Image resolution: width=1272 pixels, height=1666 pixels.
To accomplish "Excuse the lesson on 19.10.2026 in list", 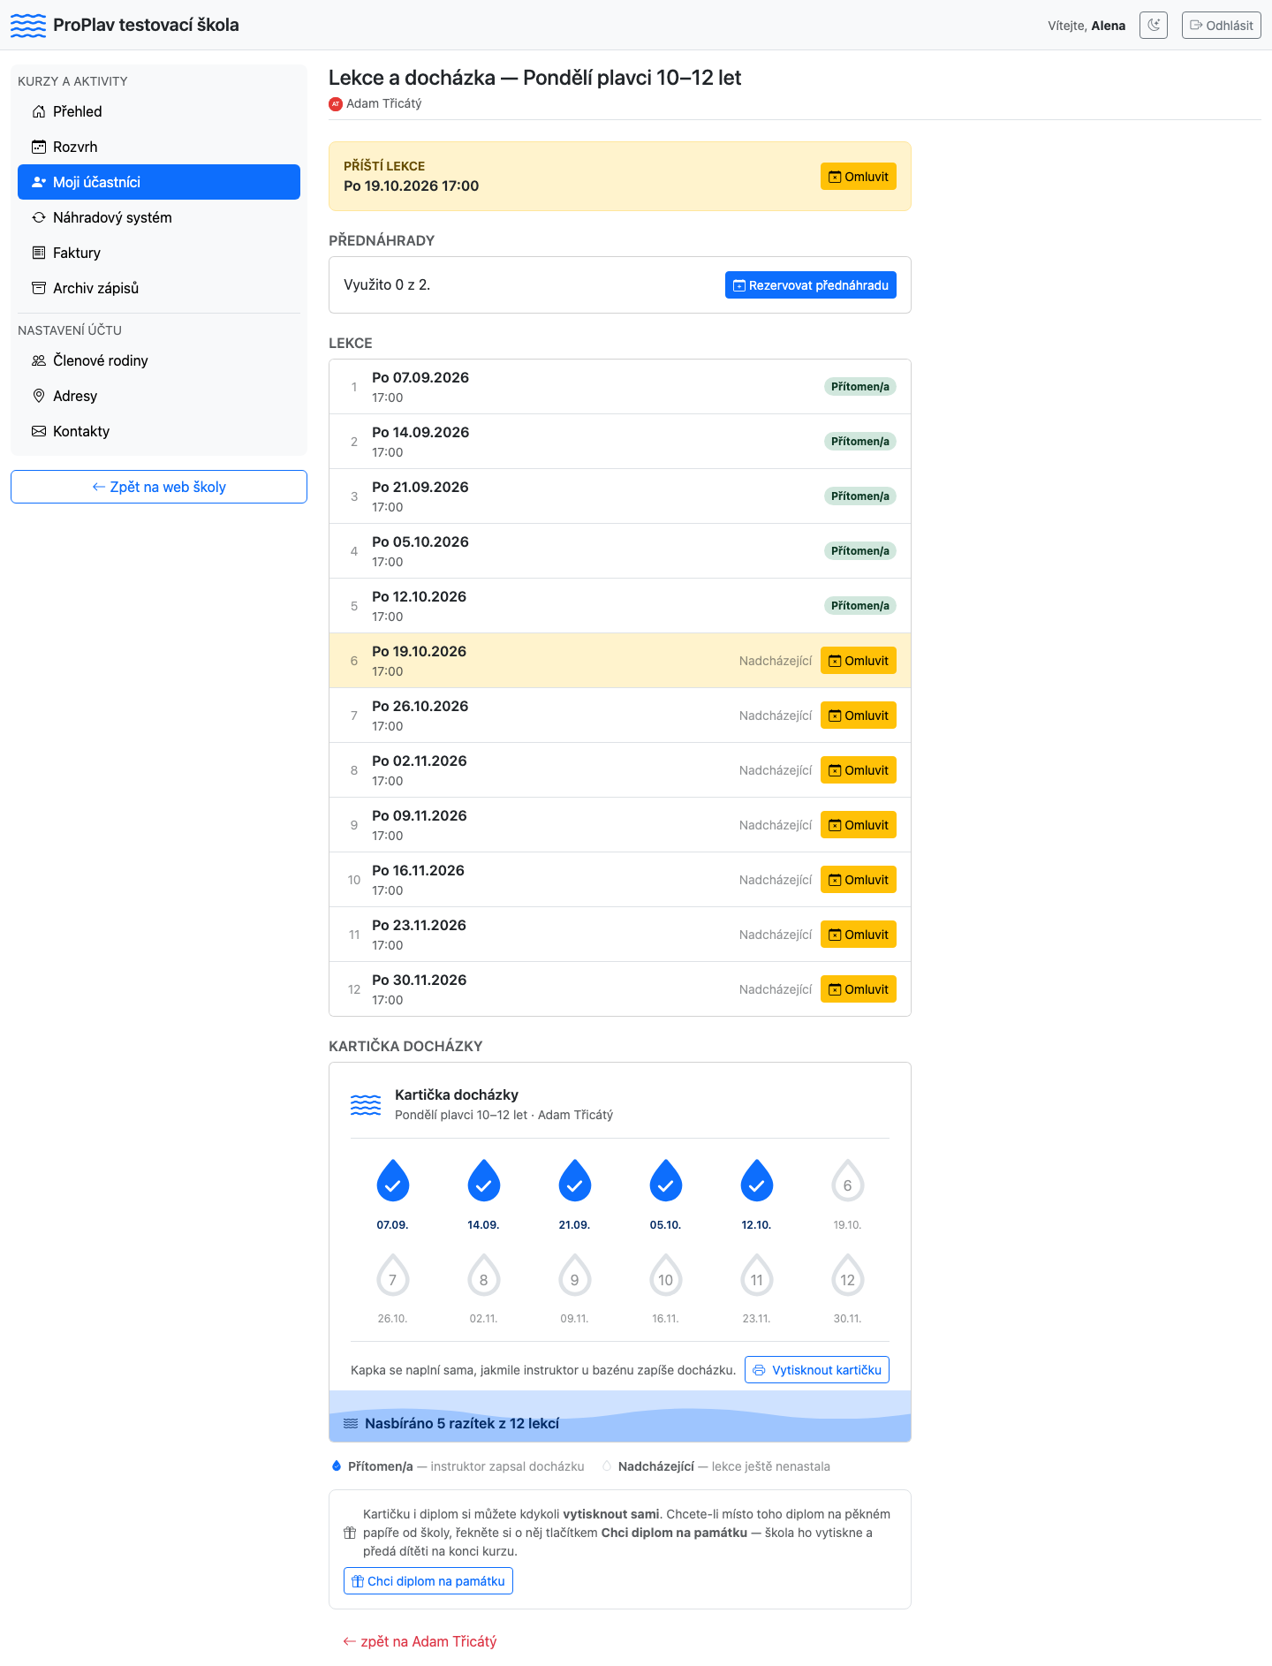I will point(859,661).
